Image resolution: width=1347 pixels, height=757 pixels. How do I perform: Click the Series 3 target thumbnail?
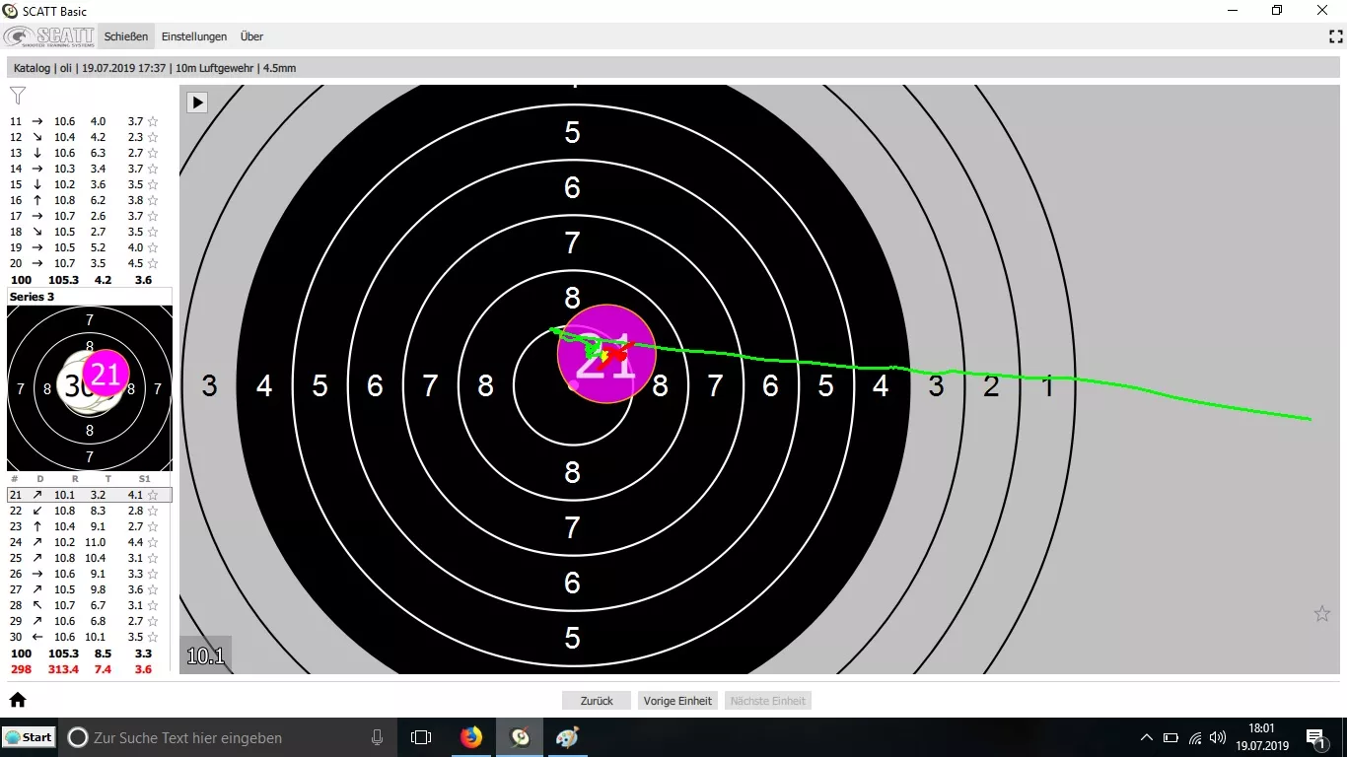[x=90, y=388]
